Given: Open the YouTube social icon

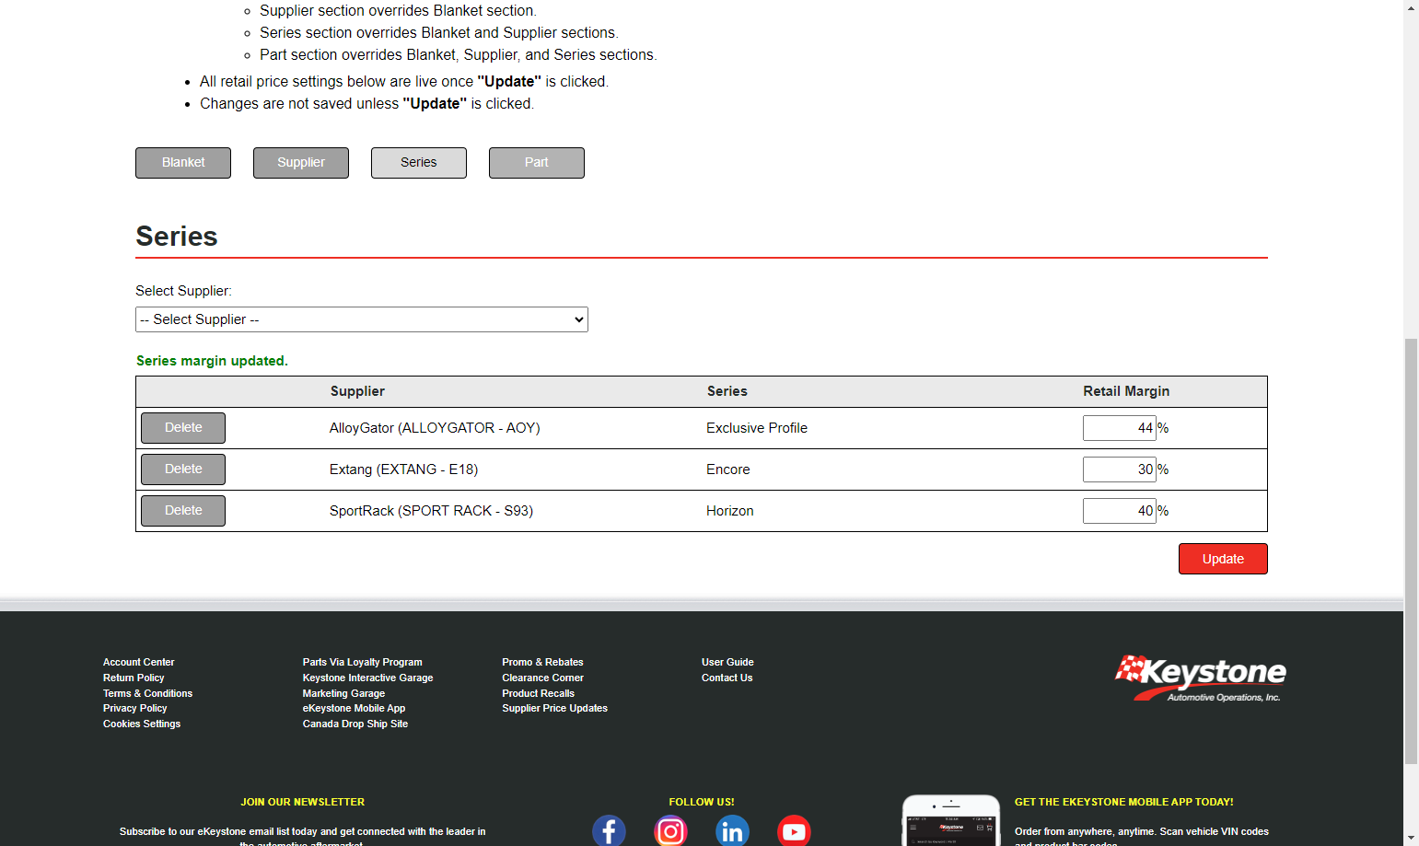Looking at the screenshot, I should click(794, 830).
